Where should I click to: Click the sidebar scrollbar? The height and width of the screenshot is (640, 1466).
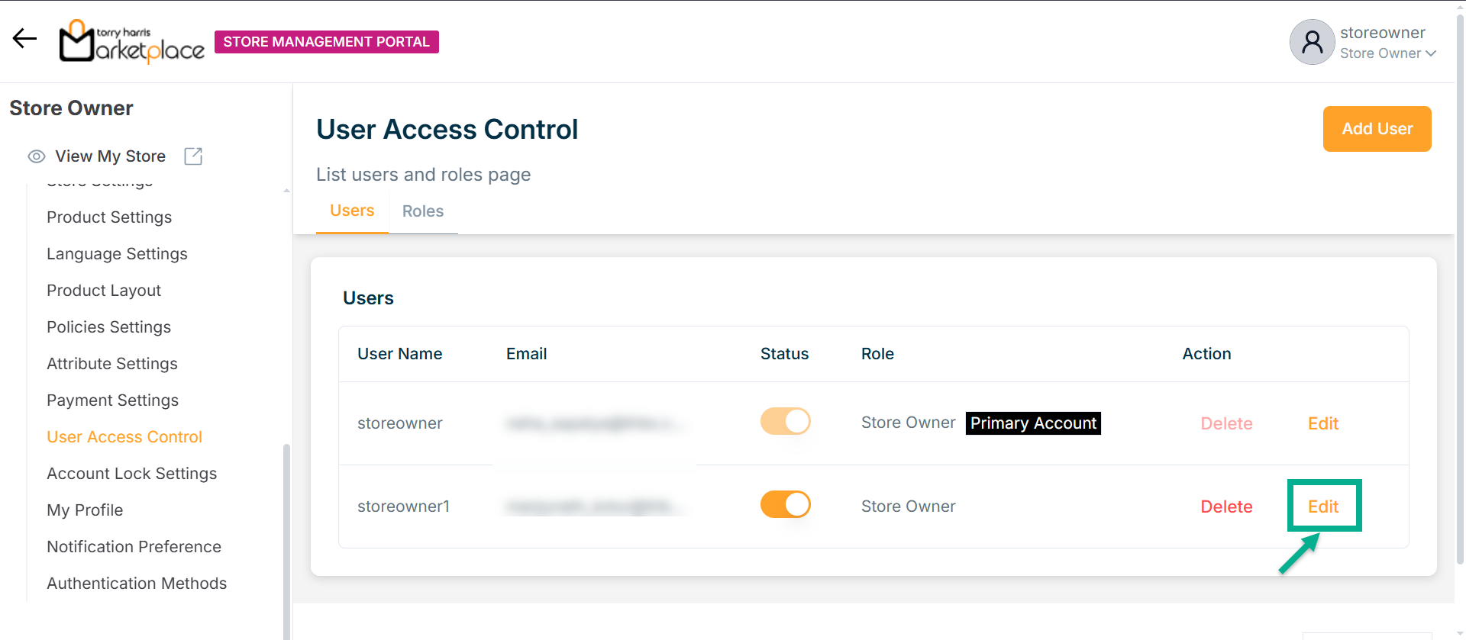(x=286, y=534)
